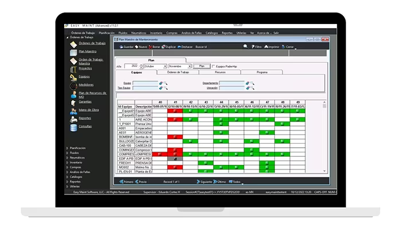Expand the Análisis de Fallas sidebar section
The height and width of the screenshot is (229, 401).
[x=67, y=172]
